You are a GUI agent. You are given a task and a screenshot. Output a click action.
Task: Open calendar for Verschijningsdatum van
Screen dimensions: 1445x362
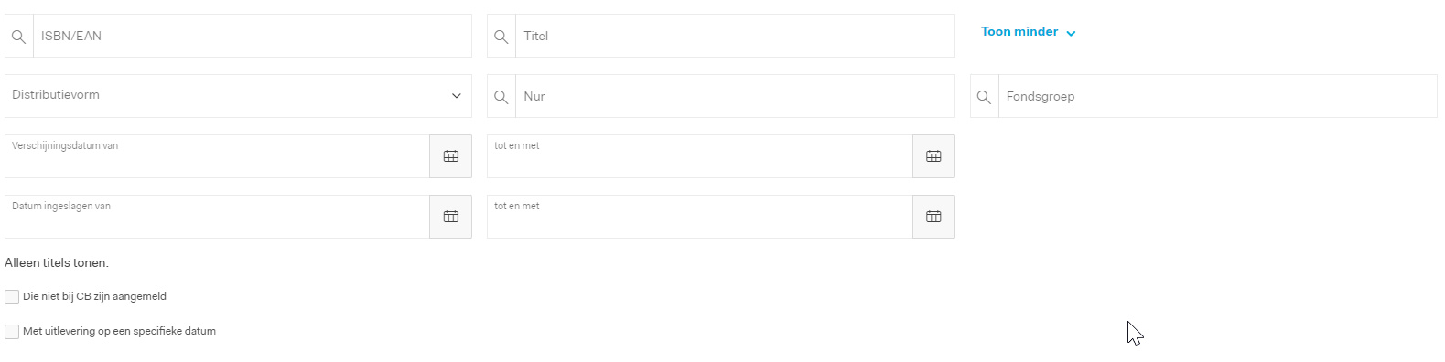click(x=451, y=156)
